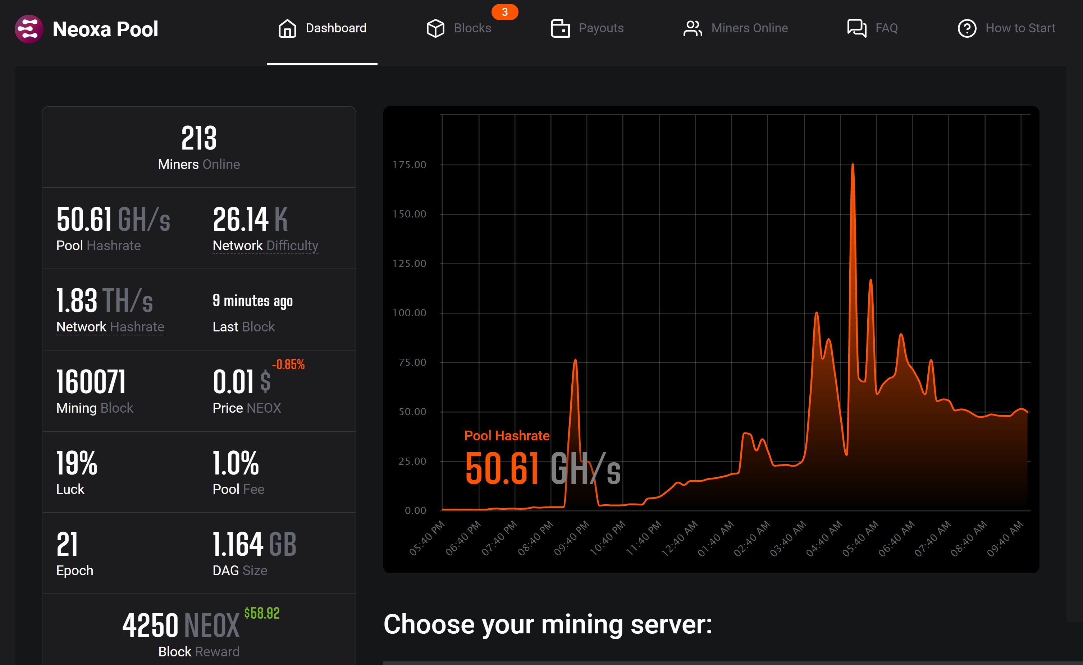This screenshot has width=1083, height=665.
Task: Click the Neoxa Pool title text
Action: coord(105,29)
